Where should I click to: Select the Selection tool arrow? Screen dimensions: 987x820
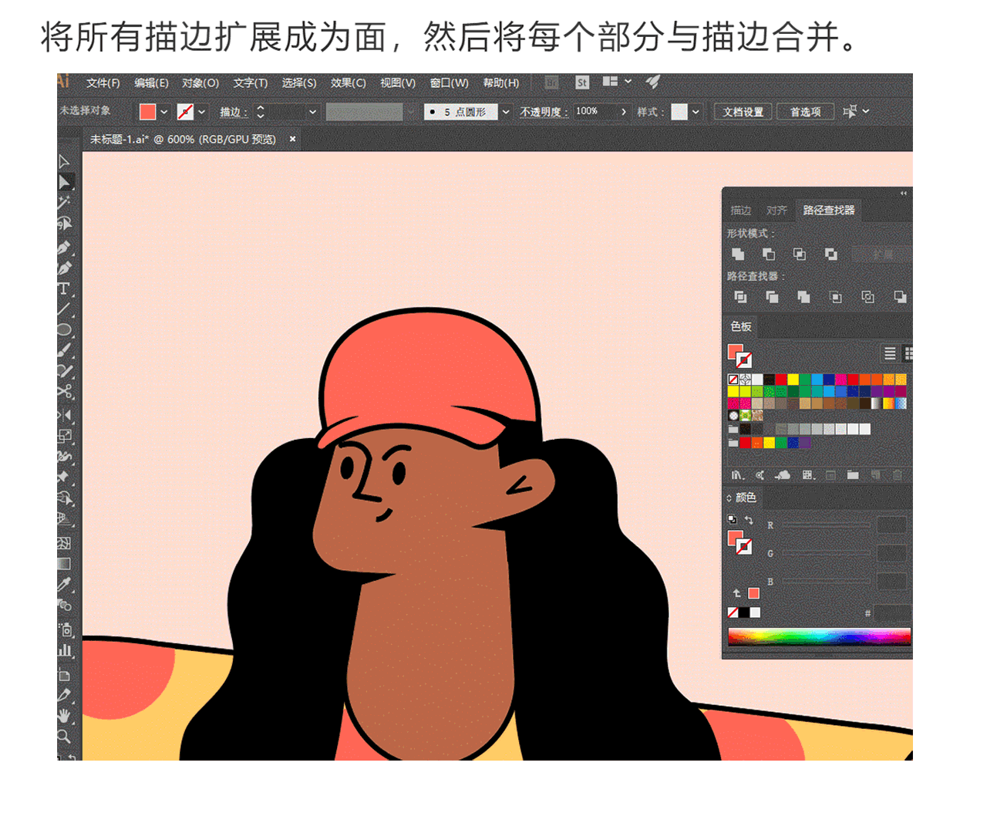pos(65,161)
